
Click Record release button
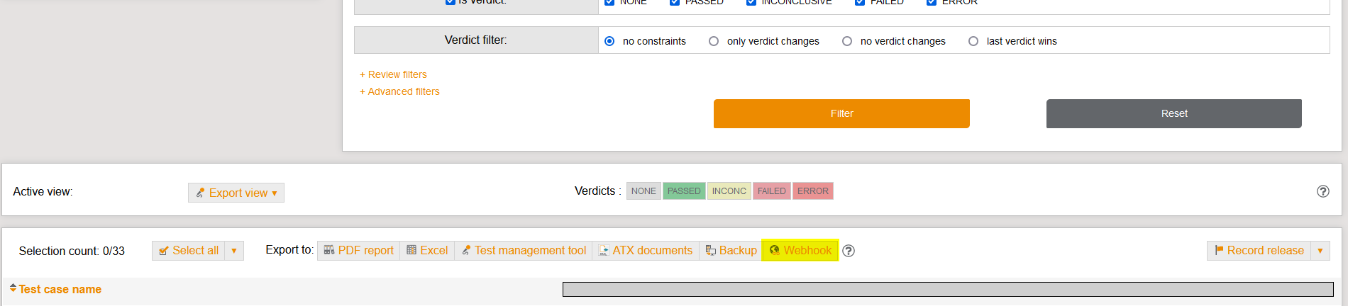[x=1259, y=251]
